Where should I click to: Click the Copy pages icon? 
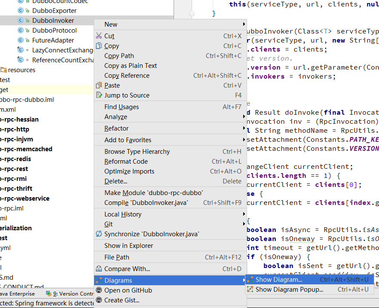coord(99,46)
